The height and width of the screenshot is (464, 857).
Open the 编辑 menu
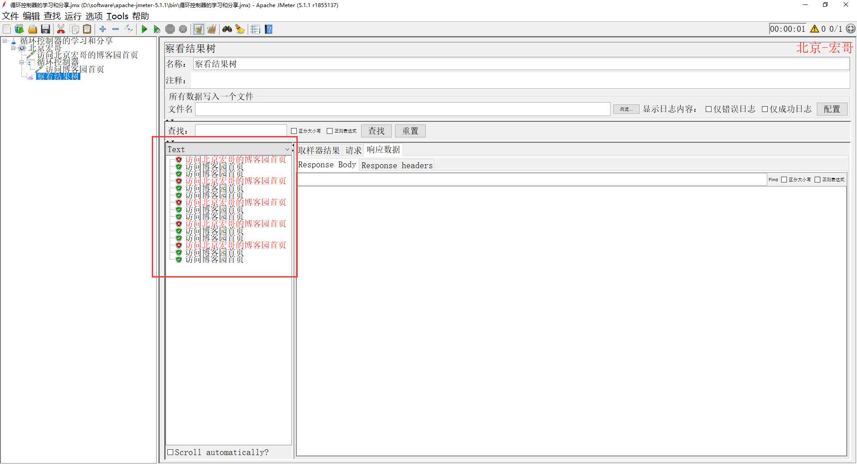click(31, 16)
